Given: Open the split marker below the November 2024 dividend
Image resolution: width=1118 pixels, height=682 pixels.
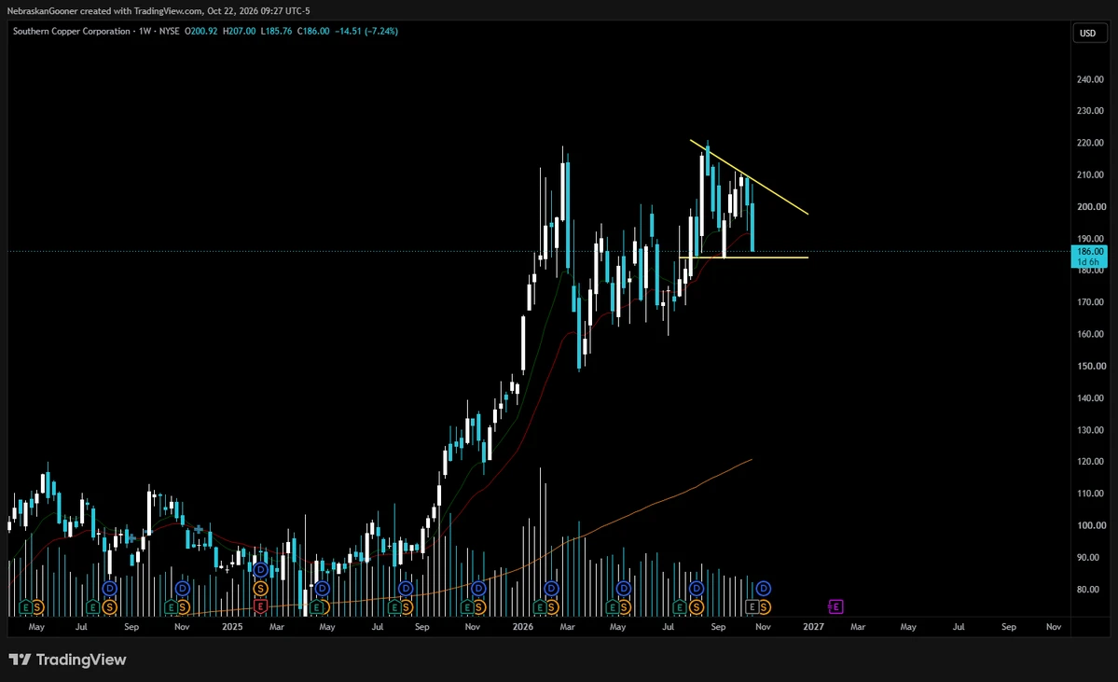Looking at the screenshot, I should click(183, 607).
